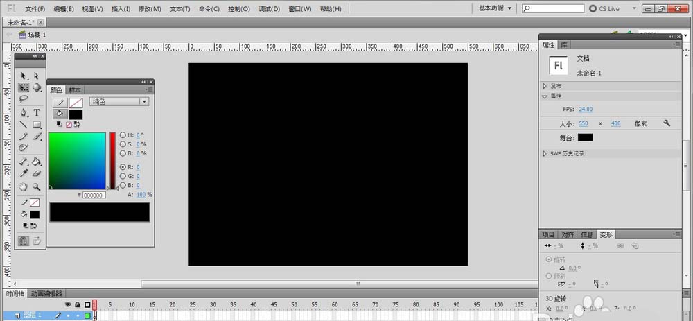This screenshot has height=321, width=693.
Task: Click the fill bucket icon in Color panel
Action: point(60,114)
